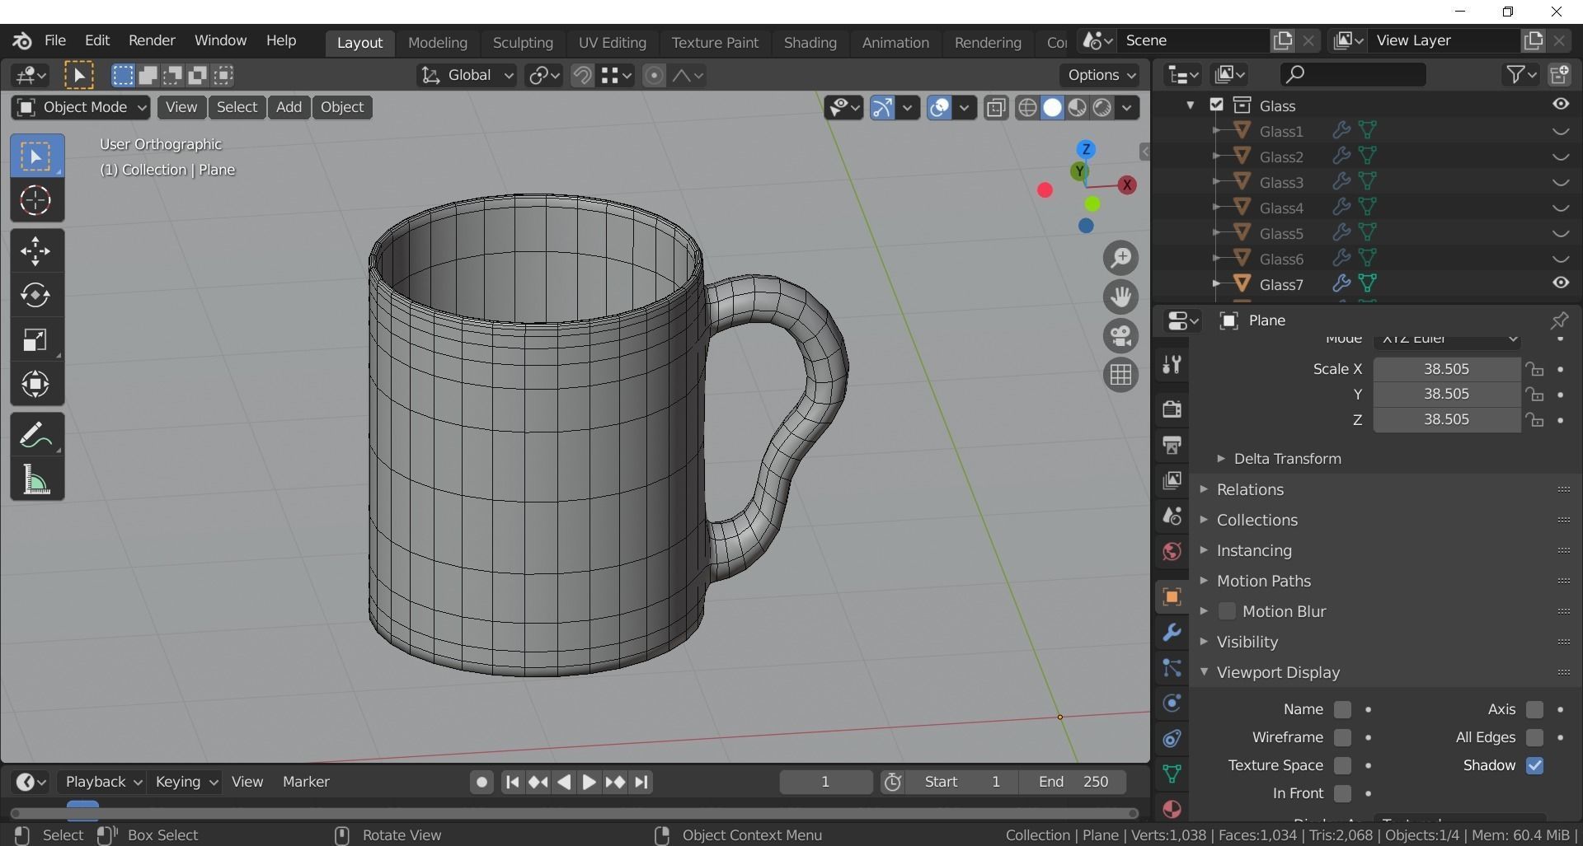1583x846 pixels.
Task: Click the viewport pan hand icon
Action: click(x=1120, y=297)
